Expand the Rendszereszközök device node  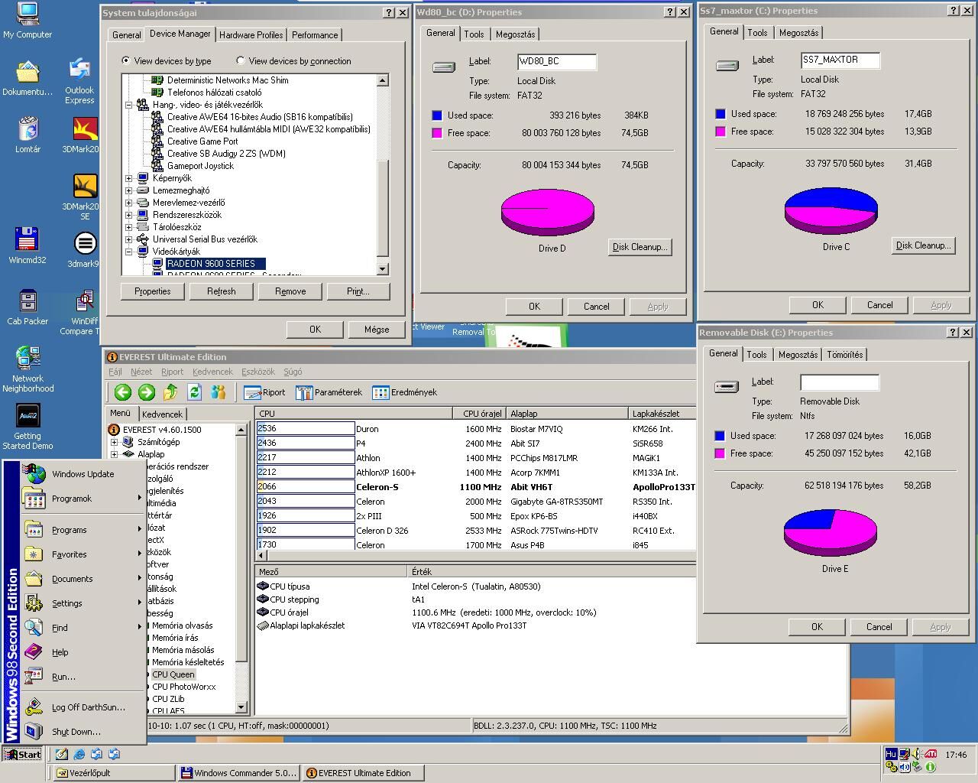(x=128, y=215)
